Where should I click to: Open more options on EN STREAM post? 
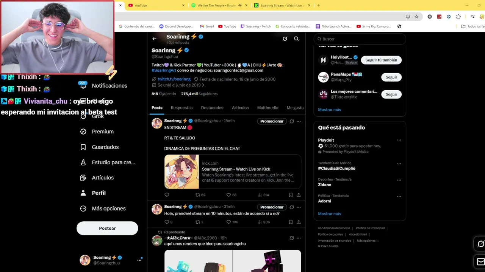(x=299, y=121)
